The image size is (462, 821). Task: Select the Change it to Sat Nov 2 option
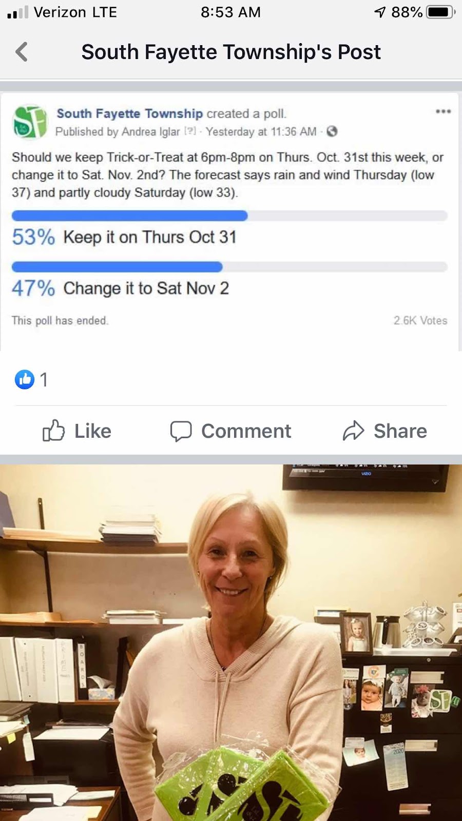pos(146,288)
